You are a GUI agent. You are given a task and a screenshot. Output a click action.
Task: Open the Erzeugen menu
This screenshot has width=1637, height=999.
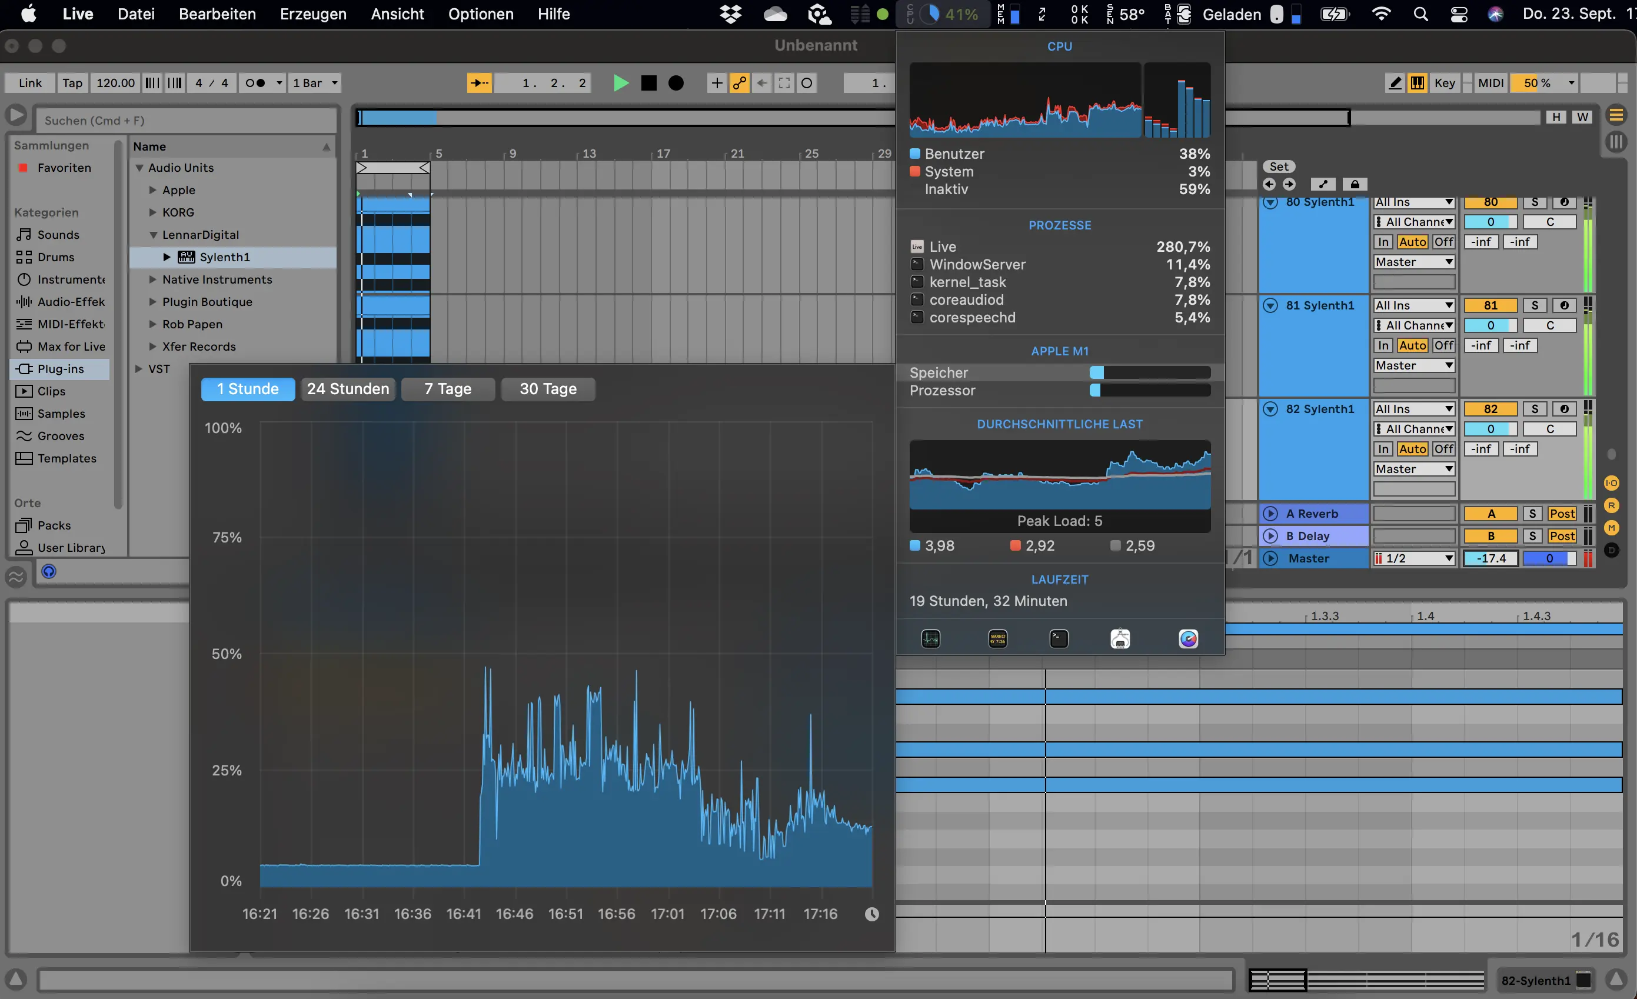[313, 14]
